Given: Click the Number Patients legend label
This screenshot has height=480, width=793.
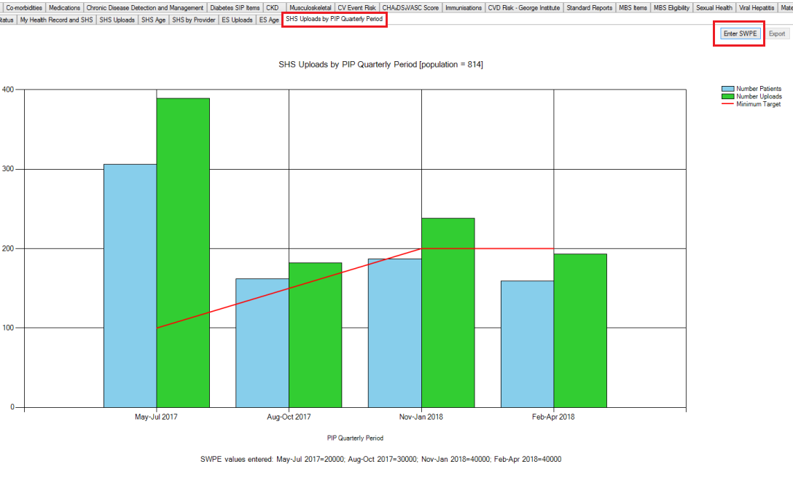Looking at the screenshot, I should (759, 89).
